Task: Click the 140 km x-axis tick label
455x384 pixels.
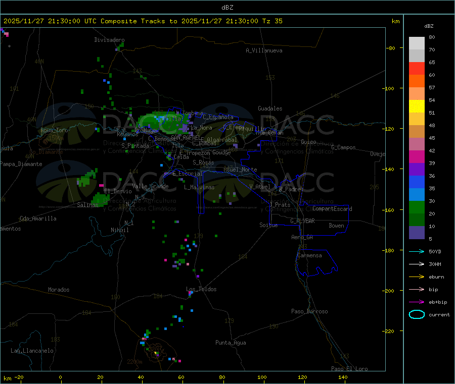Action: tap(343, 377)
